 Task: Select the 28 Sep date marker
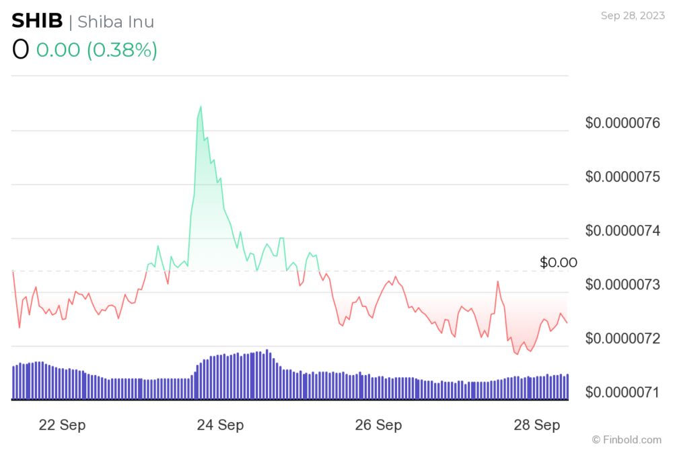pyautogui.click(x=536, y=425)
